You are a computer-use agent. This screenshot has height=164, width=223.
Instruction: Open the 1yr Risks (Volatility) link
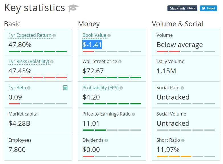29,61
